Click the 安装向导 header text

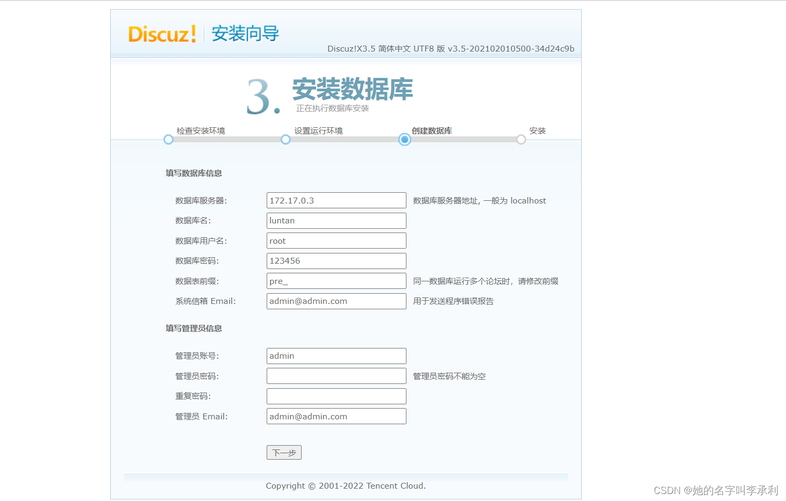click(245, 33)
